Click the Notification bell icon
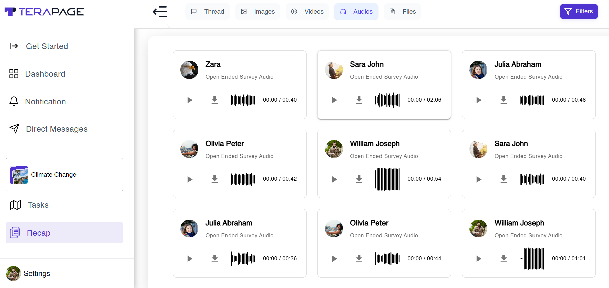This screenshot has width=609, height=288. pos(14,102)
